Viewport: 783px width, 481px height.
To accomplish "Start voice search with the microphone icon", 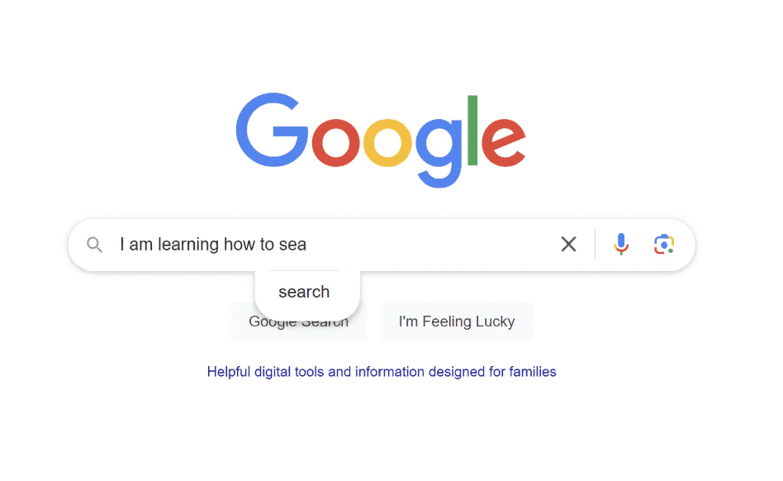I will coord(621,245).
